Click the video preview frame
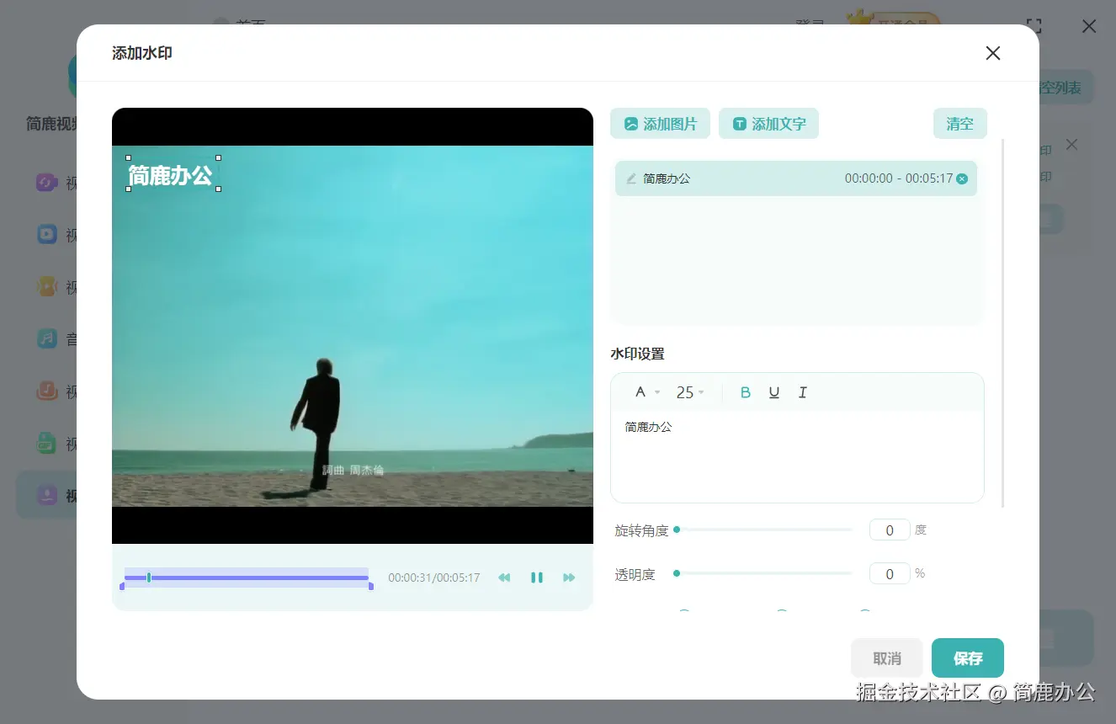 [353, 326]
